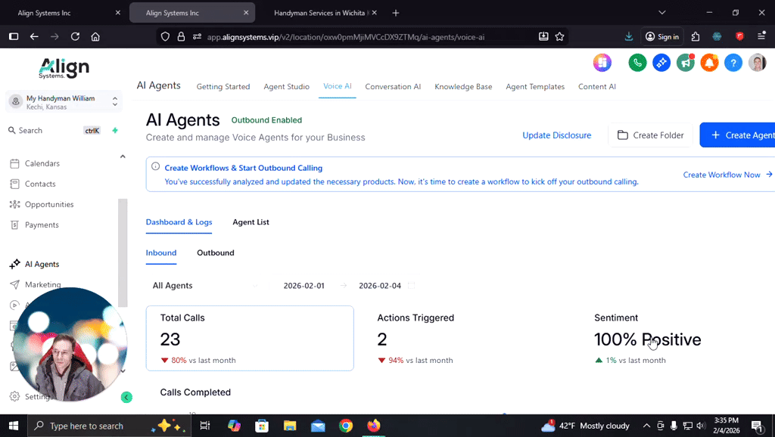Reload the page in Firefox

pyautogui.click(x=75, y=36)
